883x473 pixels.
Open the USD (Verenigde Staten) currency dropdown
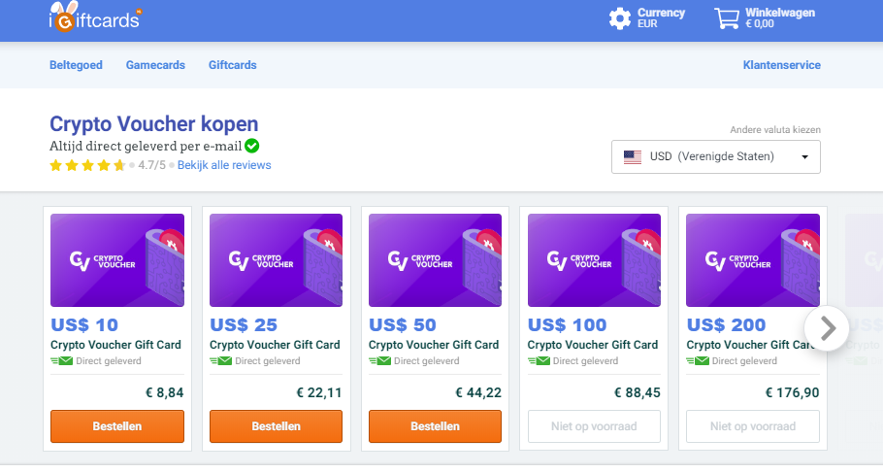pyautogui.click(x=716, y=156)
